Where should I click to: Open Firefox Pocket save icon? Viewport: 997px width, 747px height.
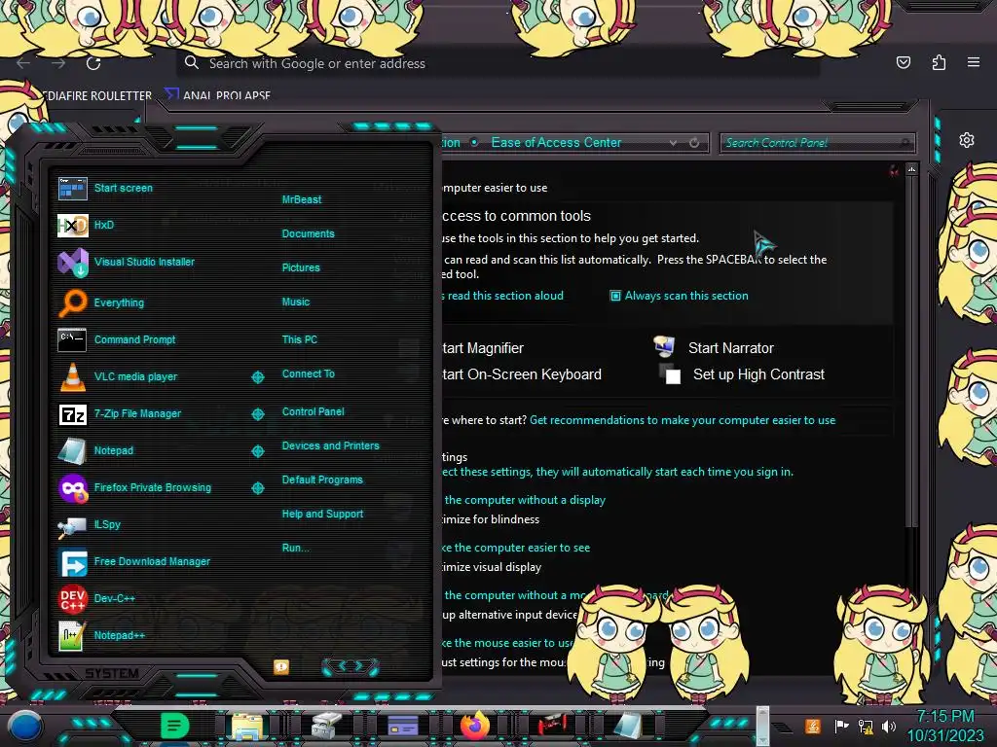pyautogui.click(x=903, y=62)
